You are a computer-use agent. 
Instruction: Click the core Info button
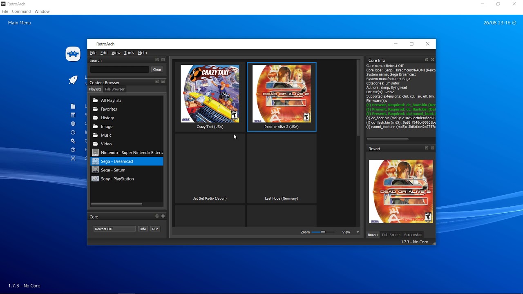pos(143,229)
